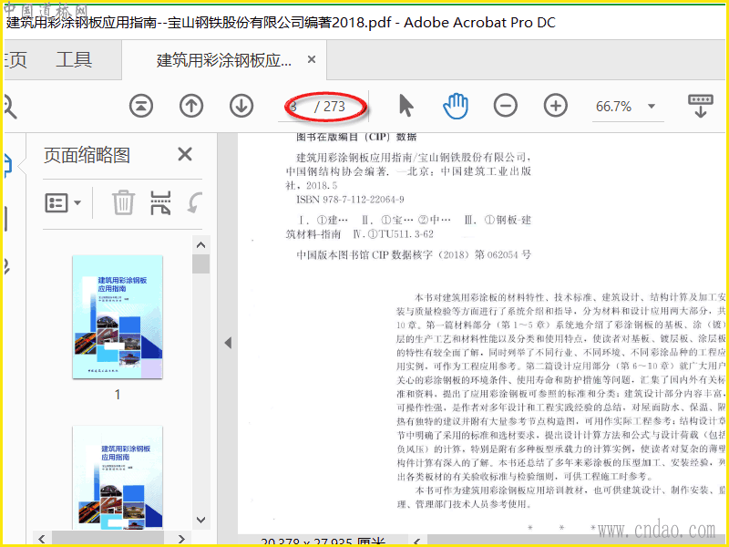
Task: Click thumbnail panel scroll left arrow
Action: click(42, 539)
